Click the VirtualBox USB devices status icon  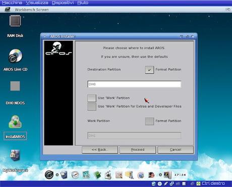tap(166, 183)
